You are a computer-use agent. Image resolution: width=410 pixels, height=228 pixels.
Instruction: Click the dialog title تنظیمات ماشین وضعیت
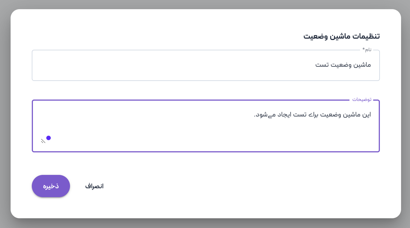point(341,36)
